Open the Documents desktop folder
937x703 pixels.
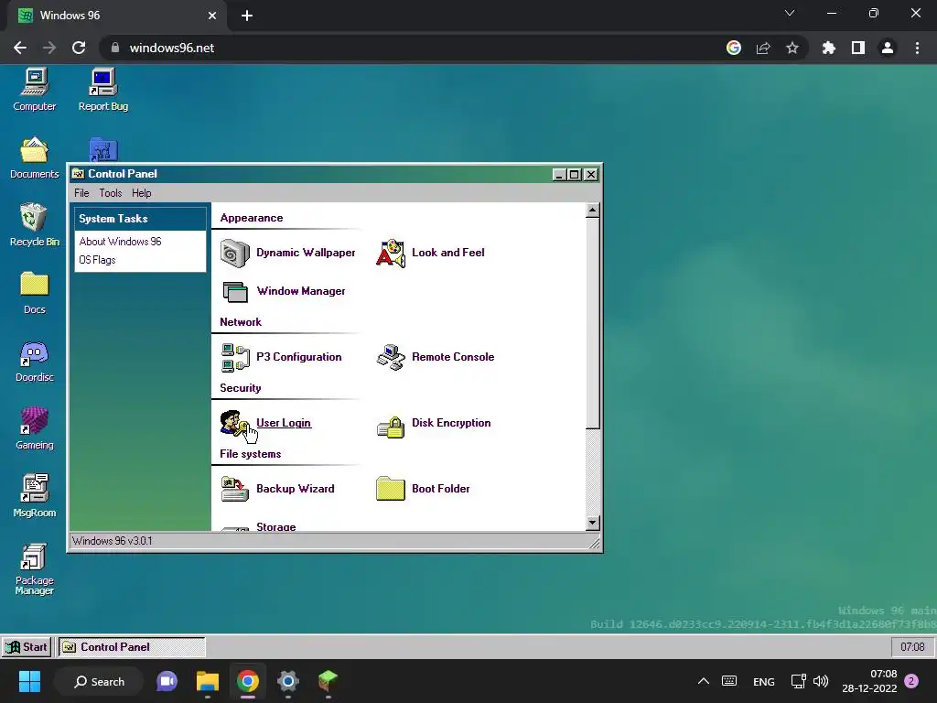coord(35,157)
